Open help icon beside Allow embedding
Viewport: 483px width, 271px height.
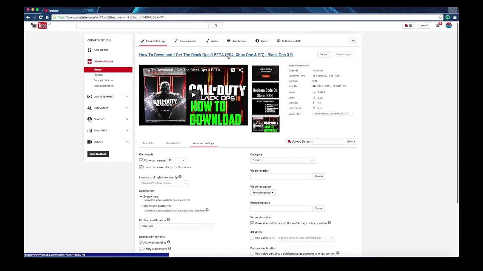click(x=168, y=242)
